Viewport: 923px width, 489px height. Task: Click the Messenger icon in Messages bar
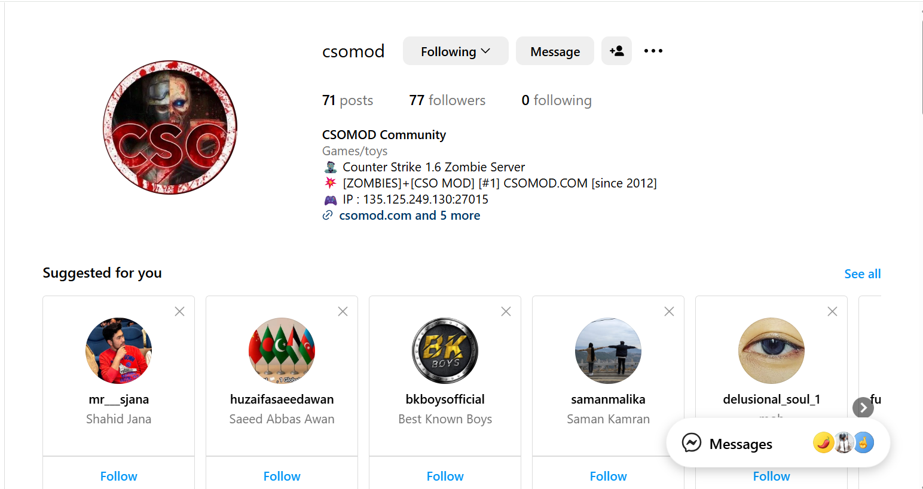pos(692,443)
